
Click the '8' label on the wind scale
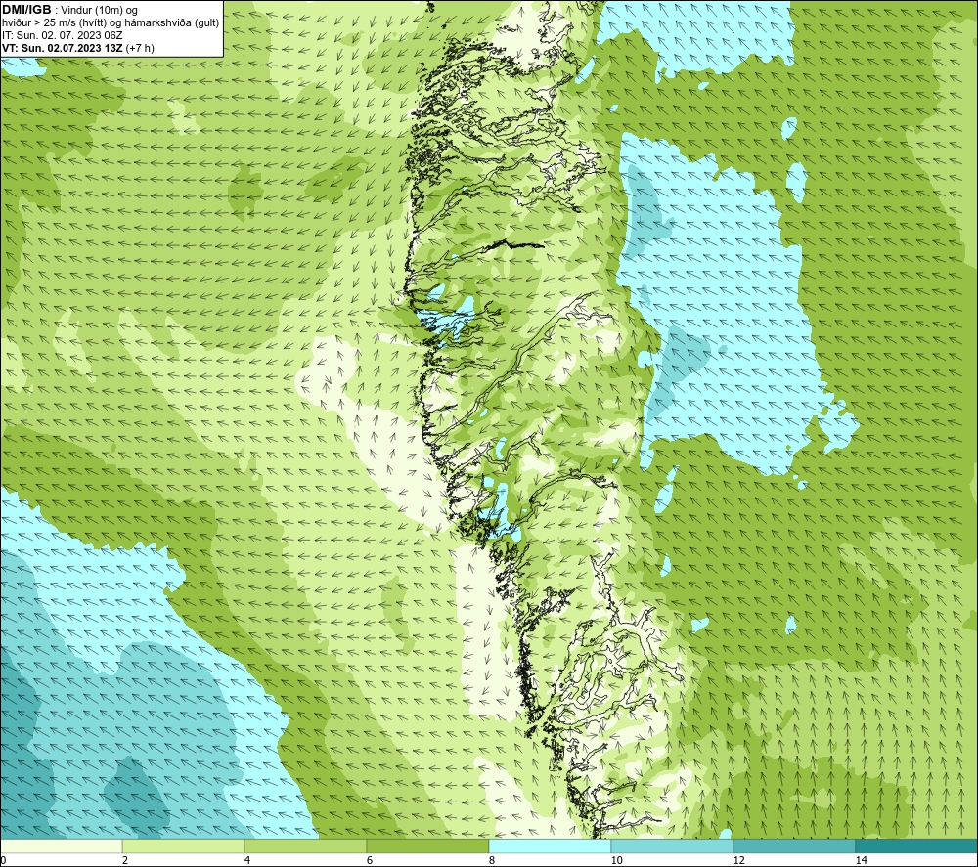tap(492, 860)
